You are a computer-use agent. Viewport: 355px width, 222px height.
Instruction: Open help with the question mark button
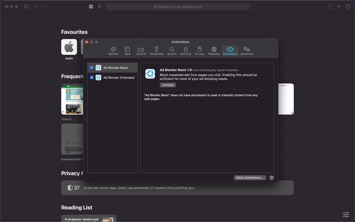pos(271,178)
